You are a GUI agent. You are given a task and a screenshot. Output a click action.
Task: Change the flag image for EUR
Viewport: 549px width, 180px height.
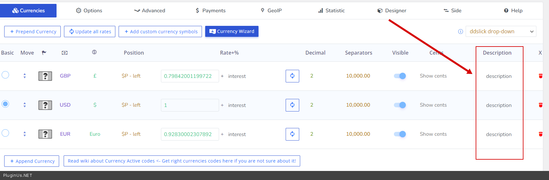[x=45, y=134]
